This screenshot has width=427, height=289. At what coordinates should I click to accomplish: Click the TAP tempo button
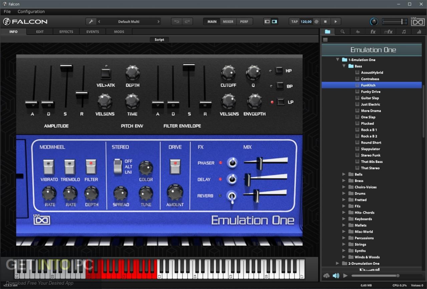(295, 22)
